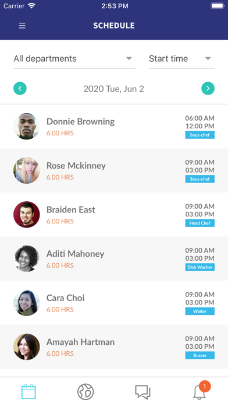Select Donnie Browning's profile photo

point(27,127)
